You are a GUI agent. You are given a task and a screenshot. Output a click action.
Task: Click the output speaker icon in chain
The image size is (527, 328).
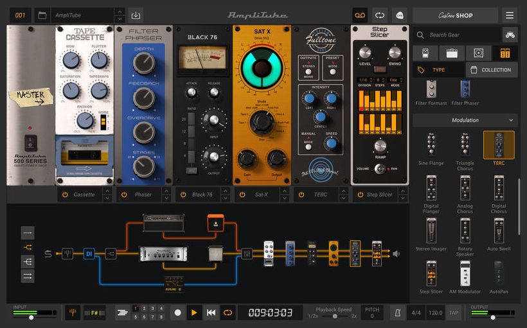tap(397, 254)
